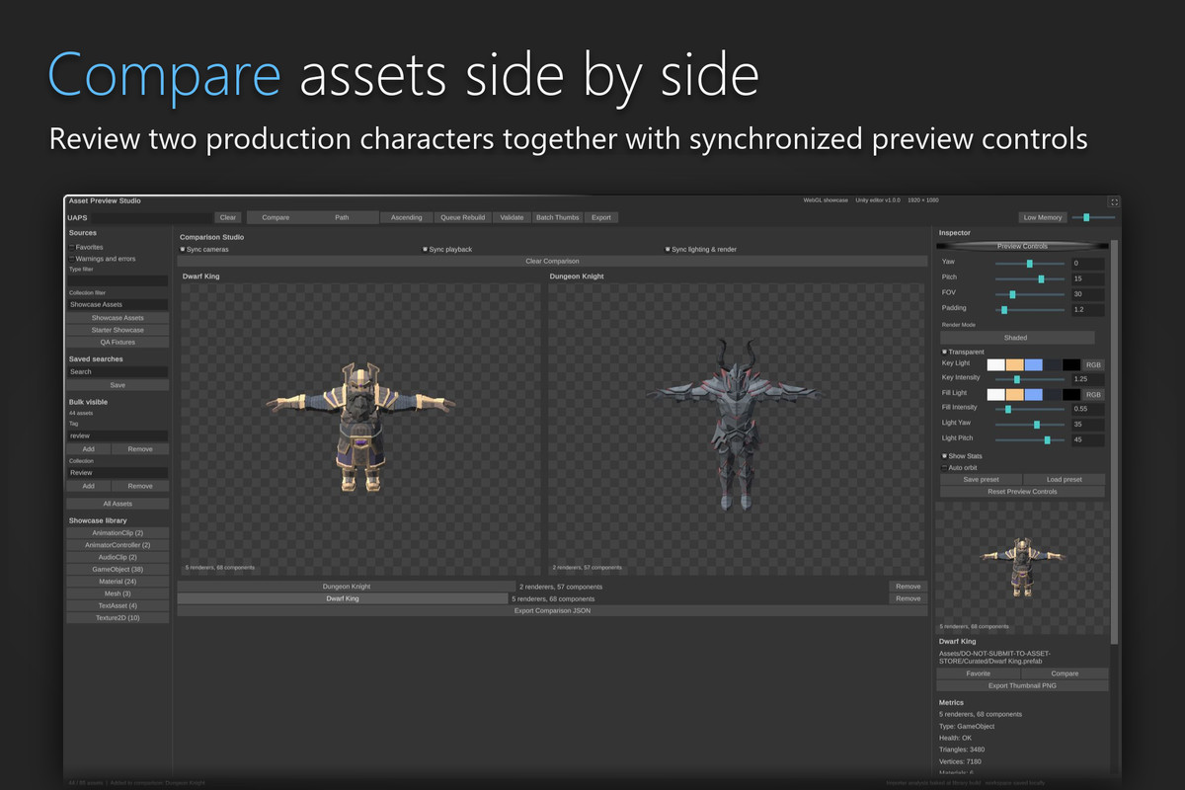Collapse the Preview Controls section
The height and width of the screenshot is (790, 1185).
click(1022, 246)
